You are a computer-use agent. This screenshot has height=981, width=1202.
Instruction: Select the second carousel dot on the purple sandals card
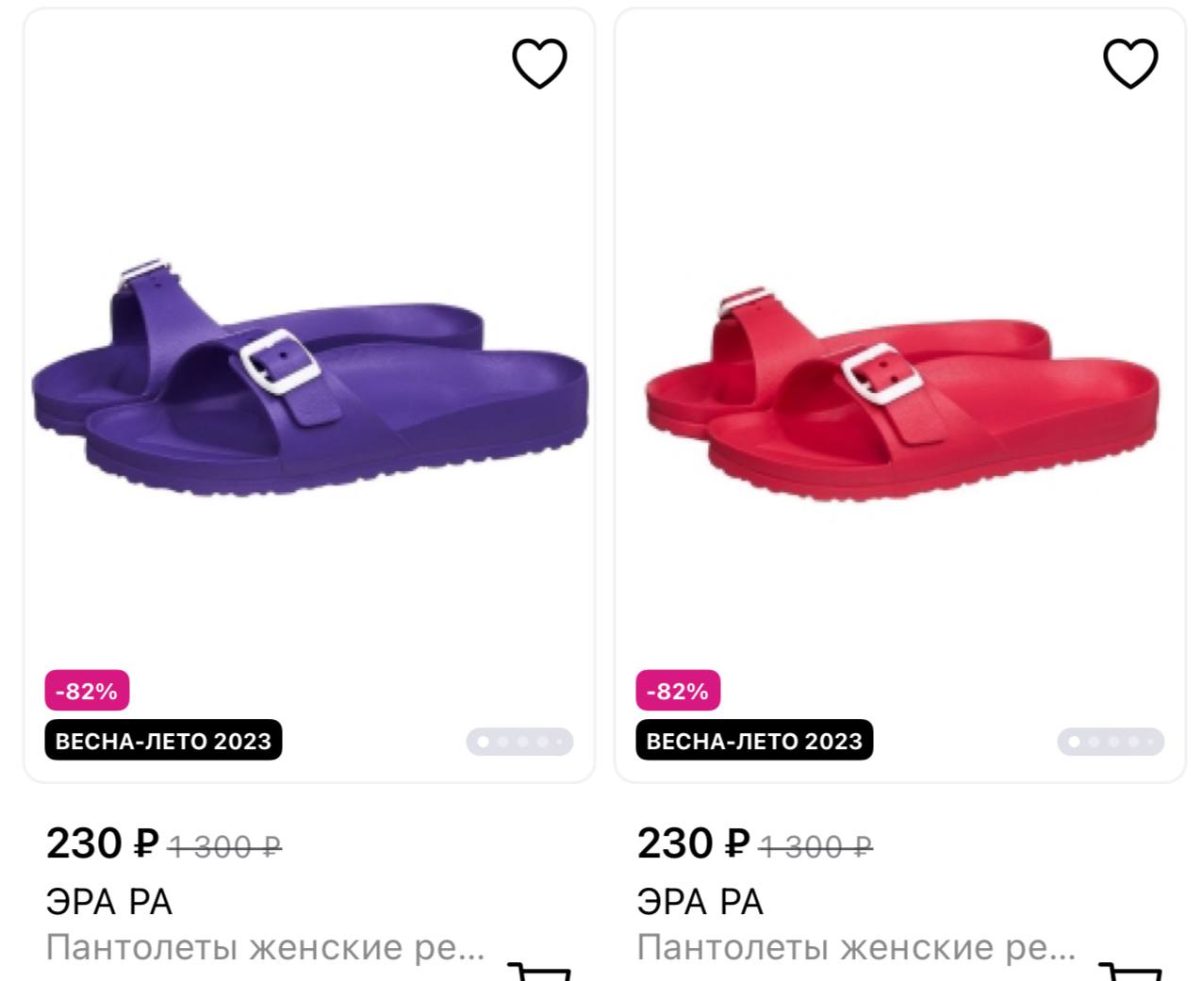click(503, 743)
